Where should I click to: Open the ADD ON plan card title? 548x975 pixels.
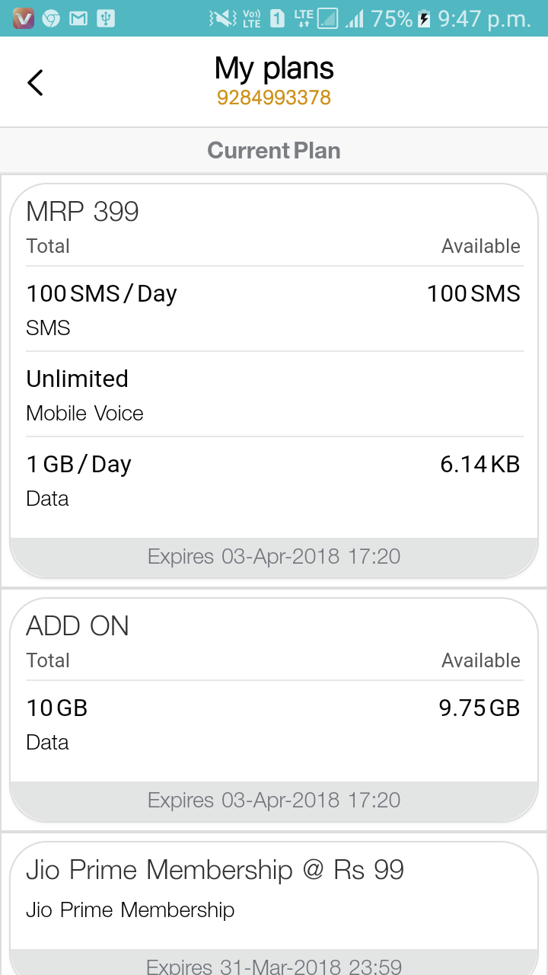point(78,625)
